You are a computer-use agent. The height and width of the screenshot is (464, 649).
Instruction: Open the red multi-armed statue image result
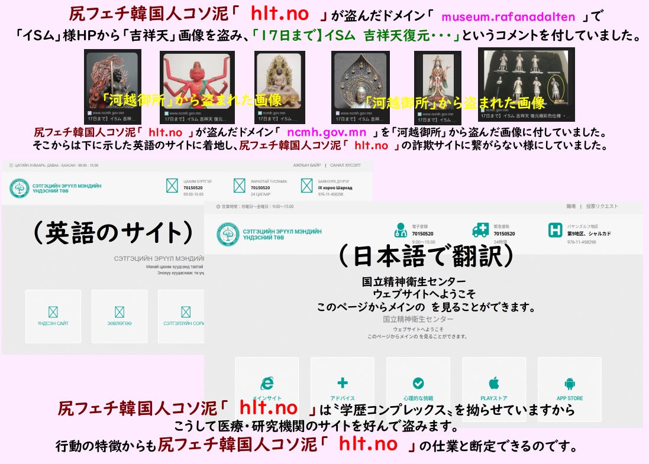pos(197,87)
